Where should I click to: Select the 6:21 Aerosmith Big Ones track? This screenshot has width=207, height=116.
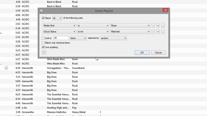click(103, 90)
